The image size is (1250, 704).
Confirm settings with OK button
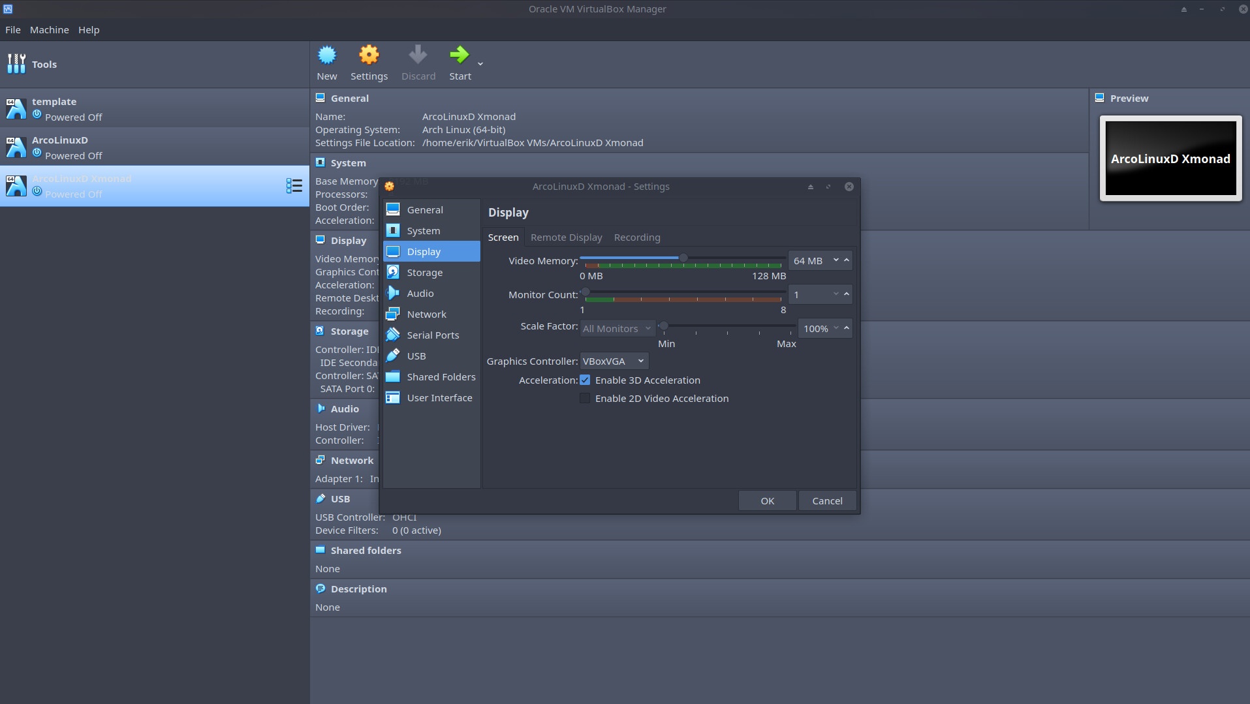click(766, 500)
